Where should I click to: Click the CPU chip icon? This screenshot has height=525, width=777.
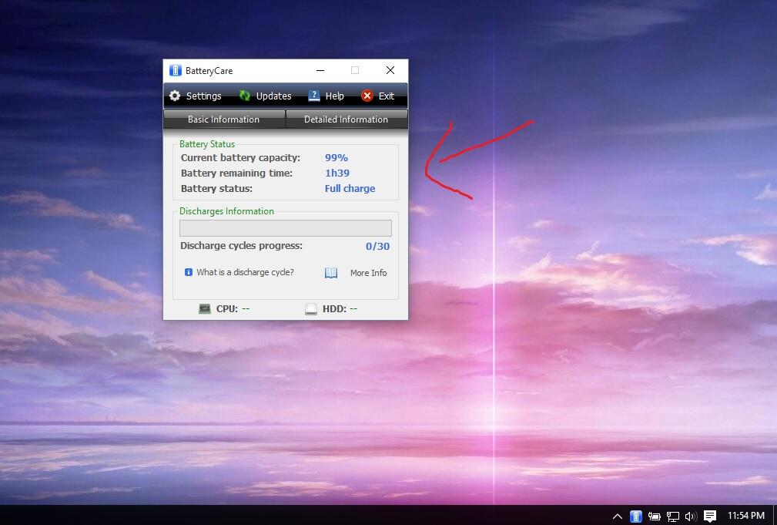click(x=205, y=308)
